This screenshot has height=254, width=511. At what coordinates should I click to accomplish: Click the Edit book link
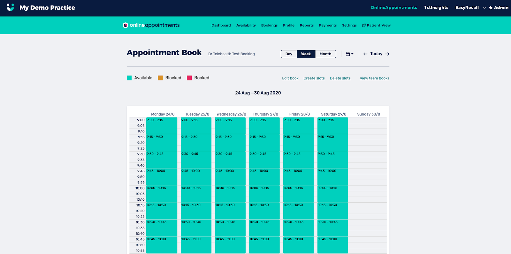290,78
